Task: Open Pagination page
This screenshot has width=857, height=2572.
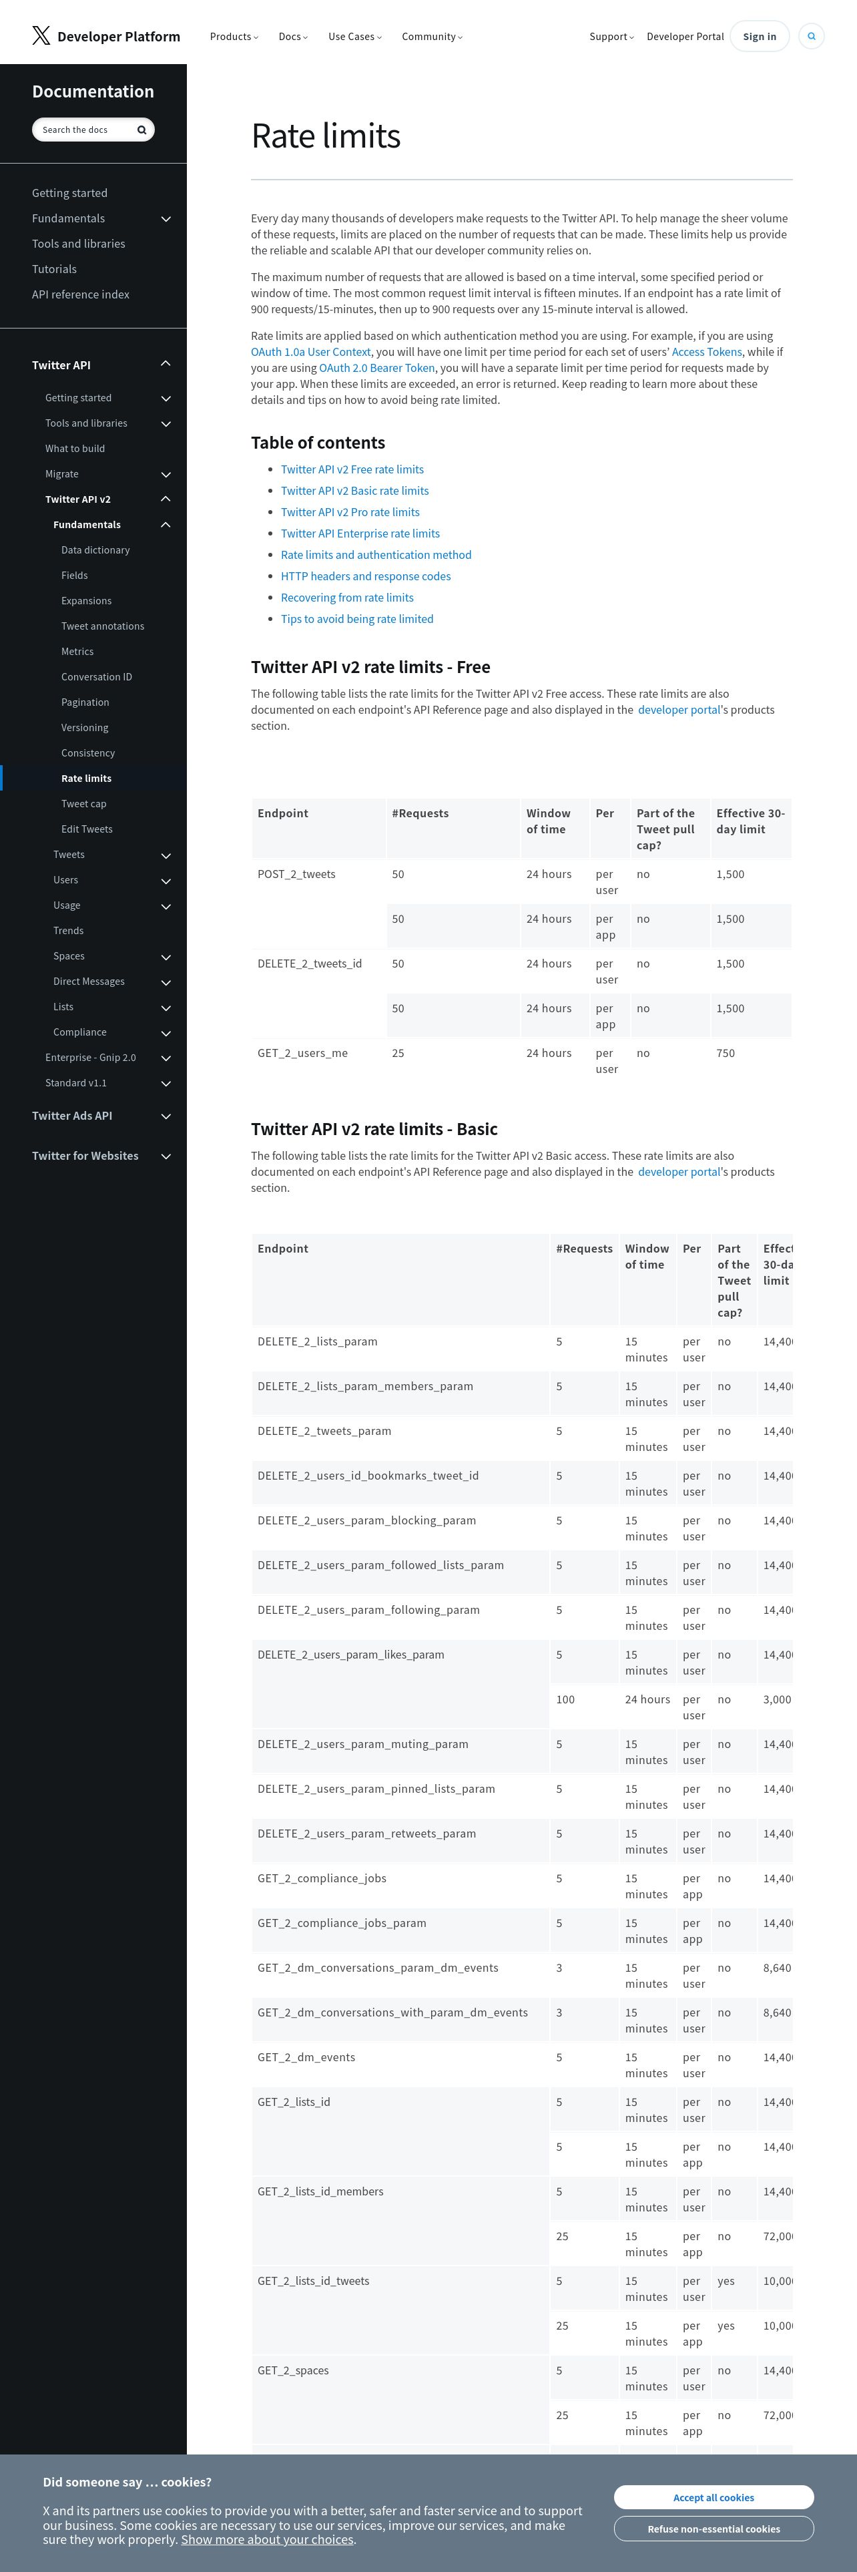Action: [85, 703]
